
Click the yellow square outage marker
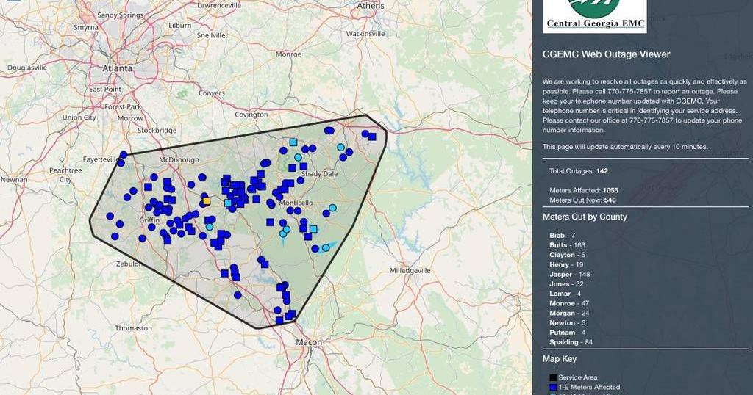pyautogui.click(x=206, y=200)
